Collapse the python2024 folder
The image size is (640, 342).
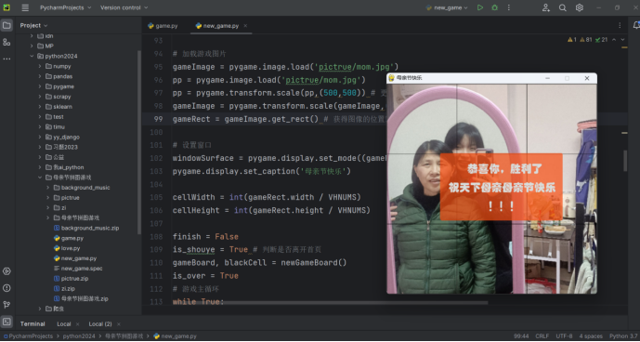click(32, 56)
